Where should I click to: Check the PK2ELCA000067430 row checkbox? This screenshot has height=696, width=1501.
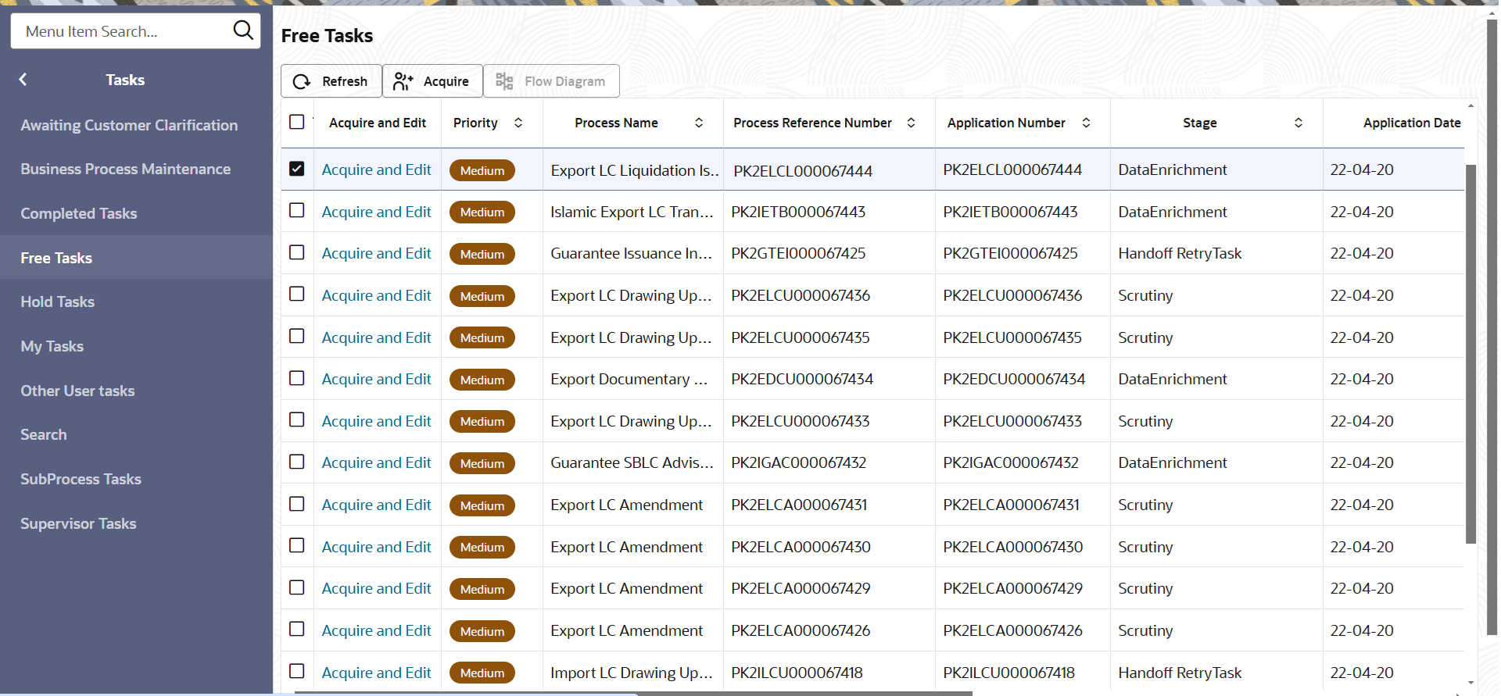(x=297, y=545)
